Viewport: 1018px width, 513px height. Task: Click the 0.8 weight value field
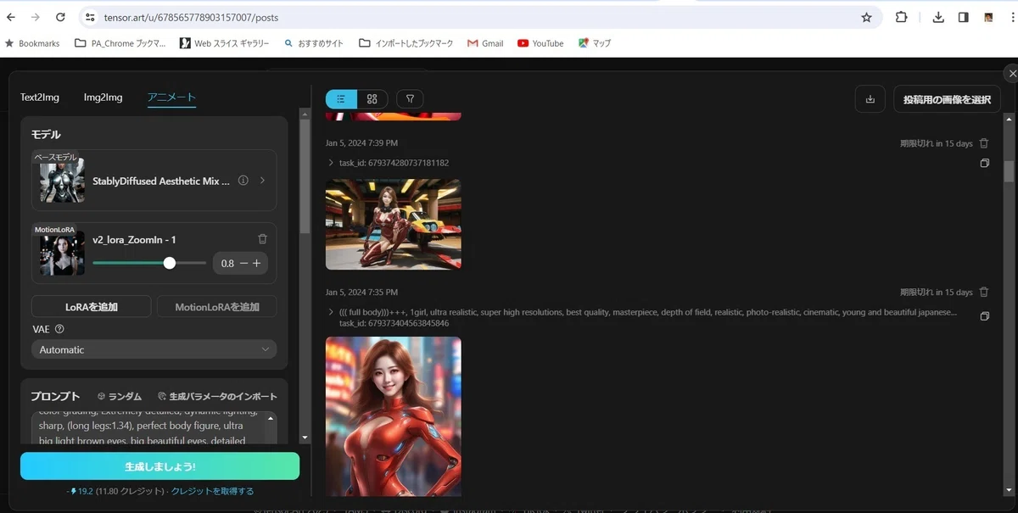coord(227,264)
